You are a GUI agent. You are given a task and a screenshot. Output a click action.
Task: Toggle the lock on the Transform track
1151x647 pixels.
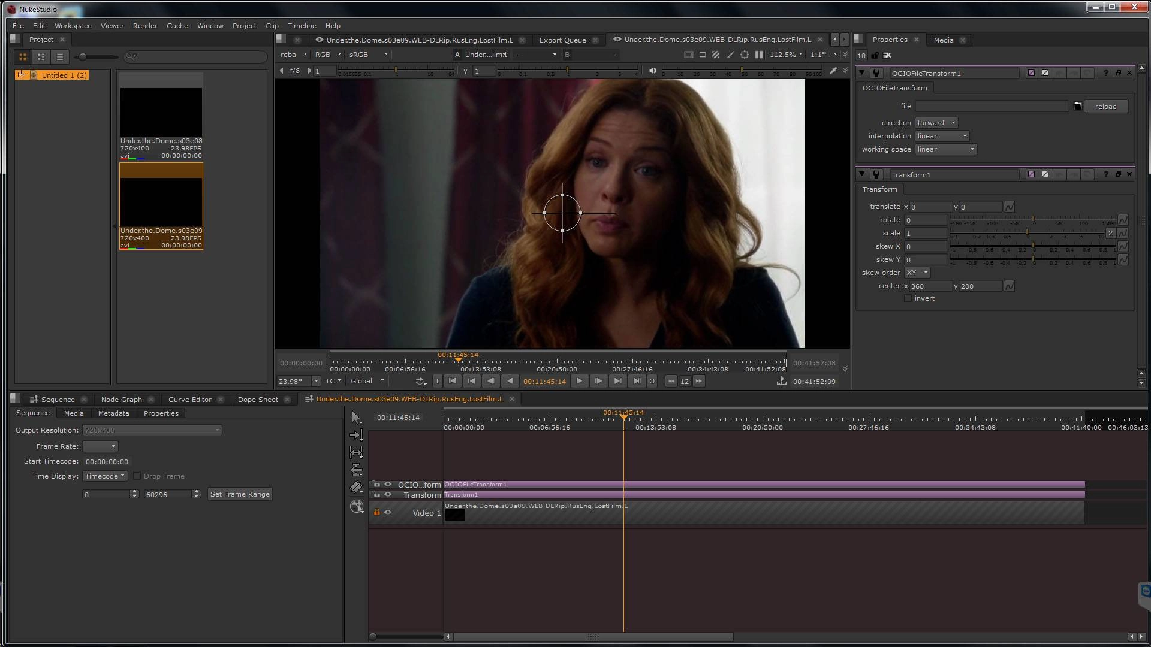pos(376,494)
